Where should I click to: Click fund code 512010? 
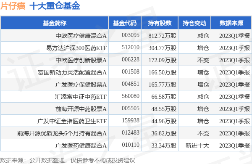(x=131, y=47)
